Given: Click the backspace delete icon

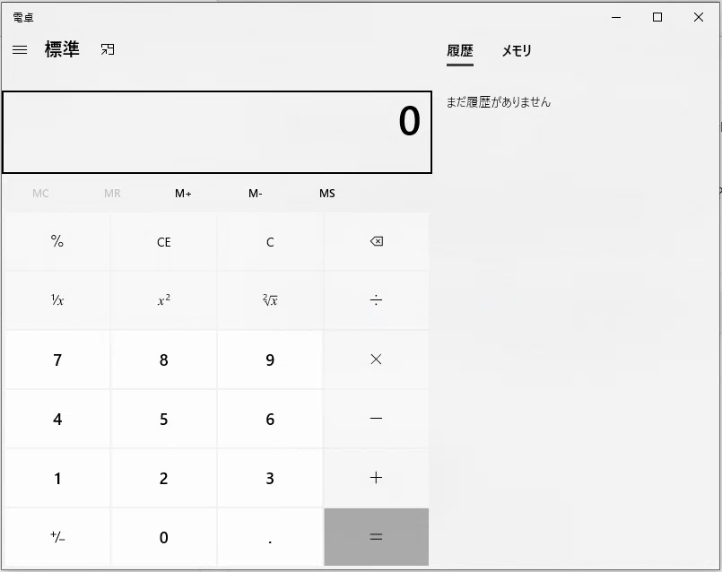Looking at the screenshot, I should click(x=376, y=241).
